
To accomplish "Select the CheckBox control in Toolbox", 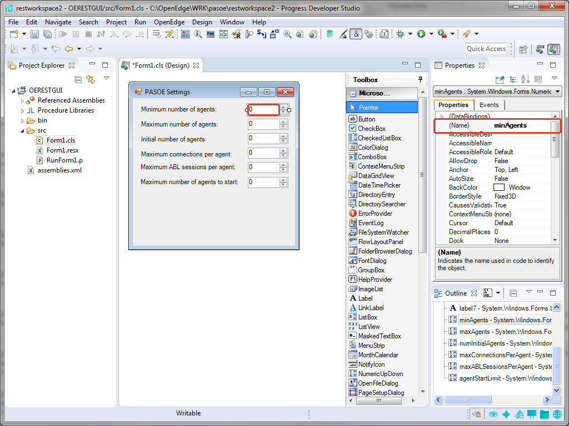I will click(x=372, y=129).
